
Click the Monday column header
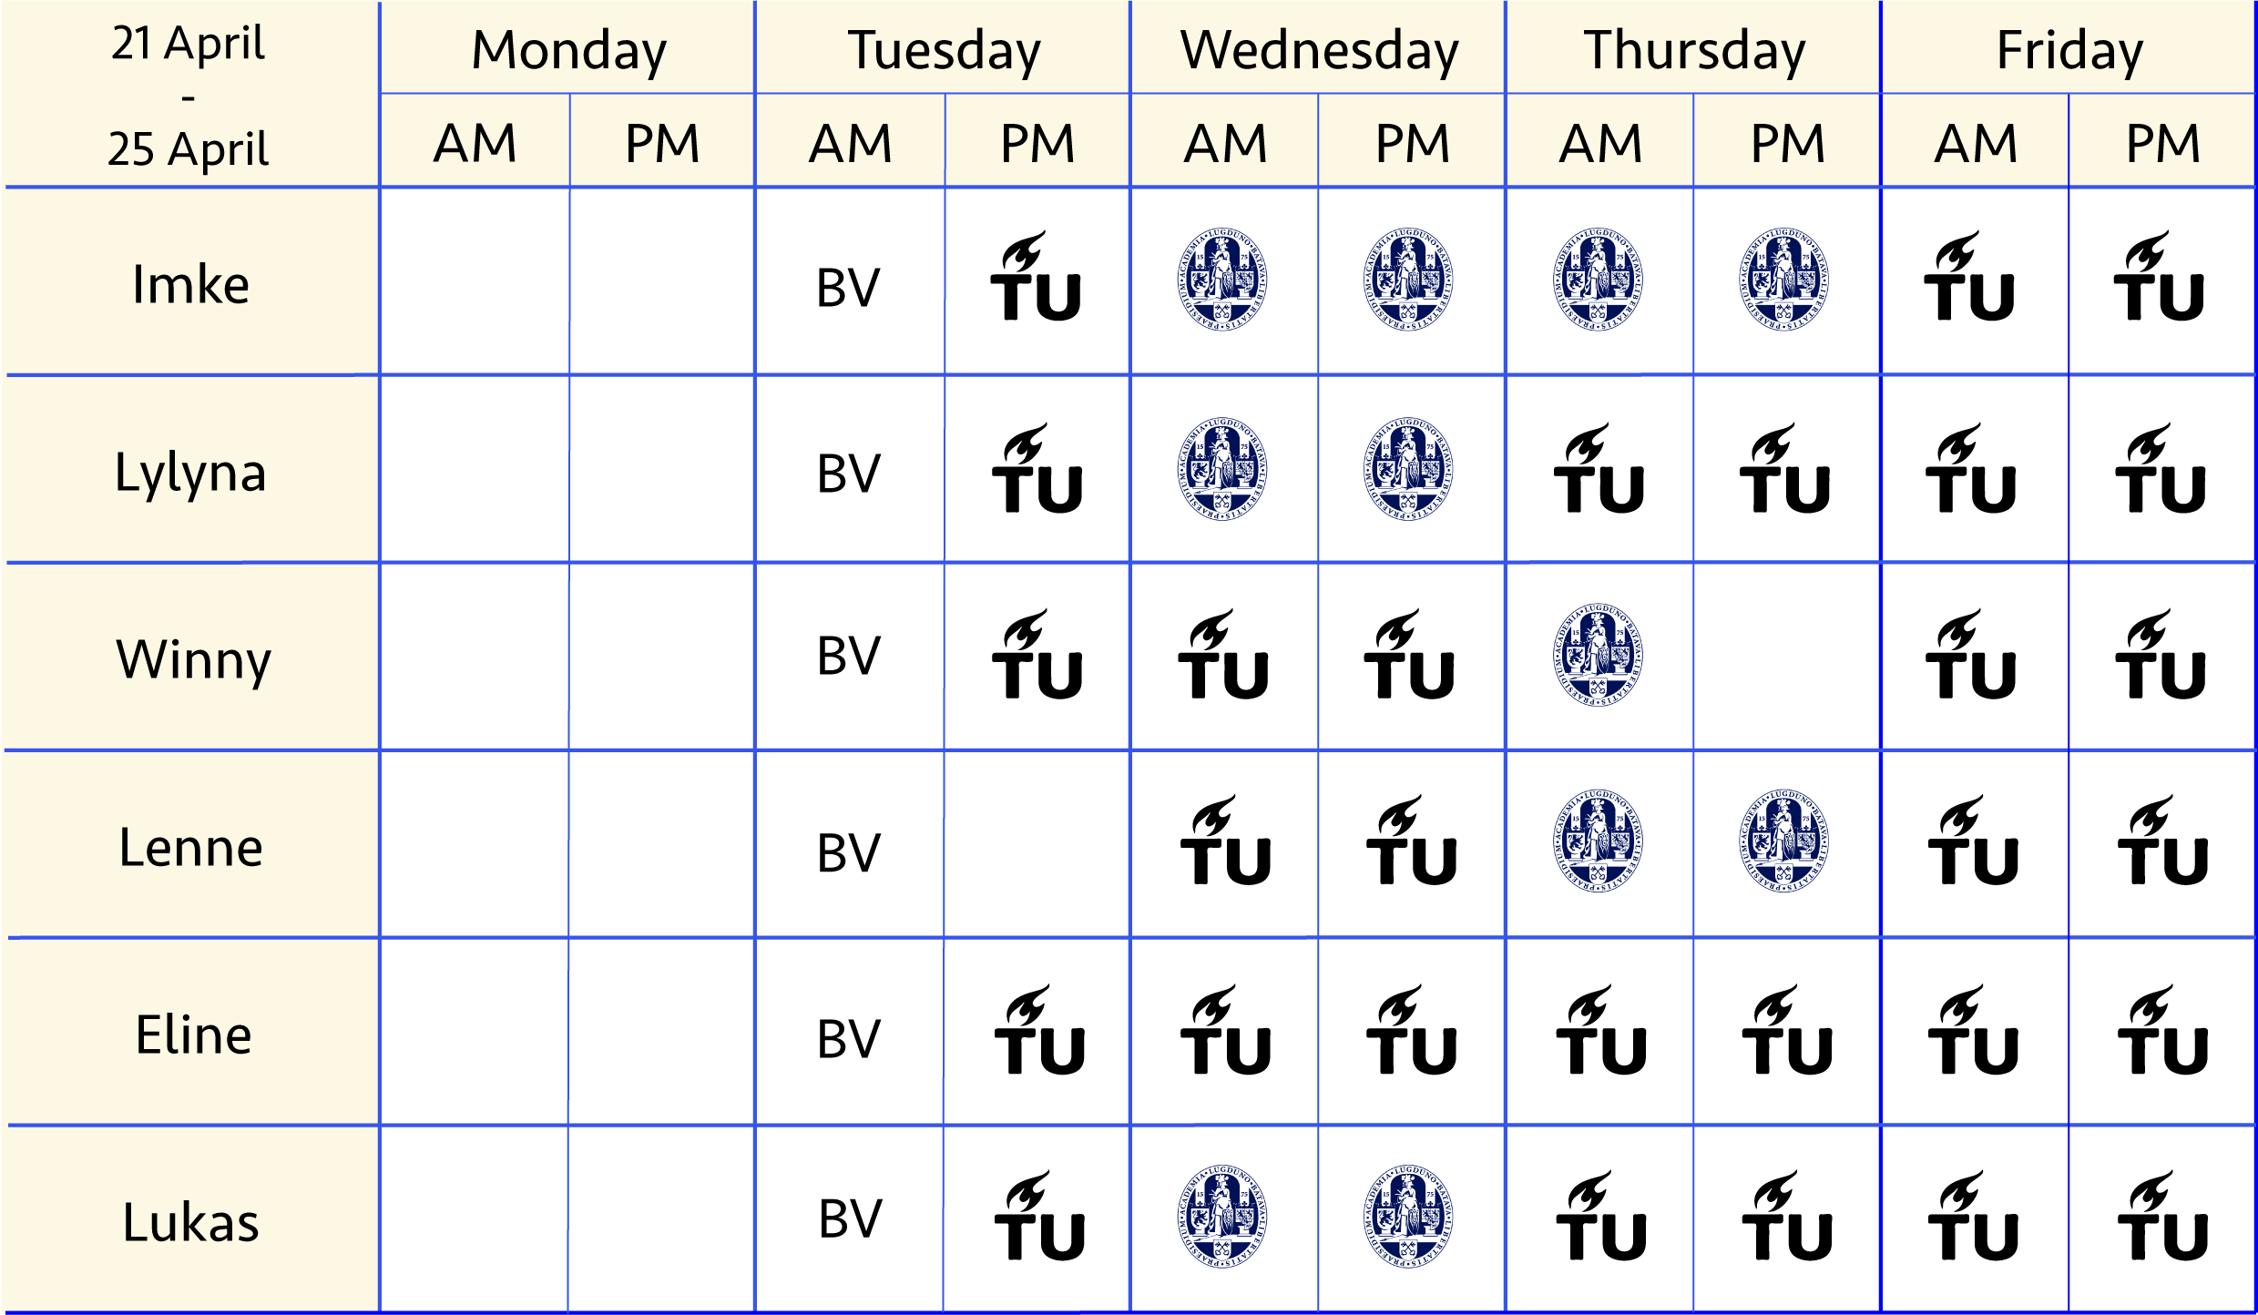[x=569, y=50]
